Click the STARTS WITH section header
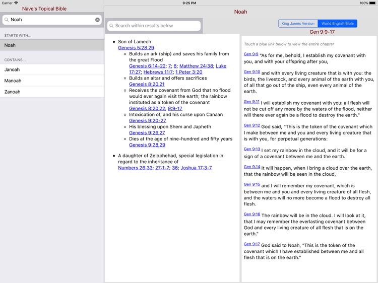 click(18, 36)
